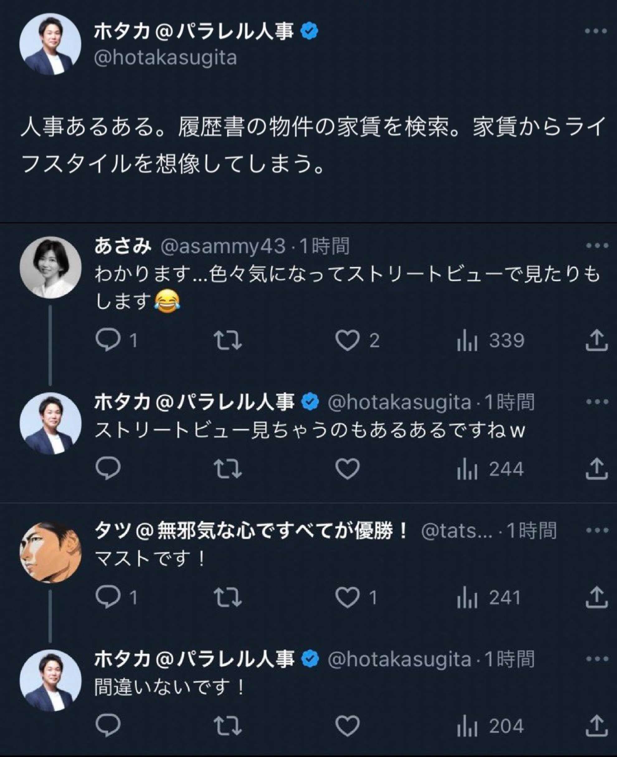This screenshot has height=757, width=617.
Task: Reply to タツ's マストです comment
Action: click(x=108, y=597)
